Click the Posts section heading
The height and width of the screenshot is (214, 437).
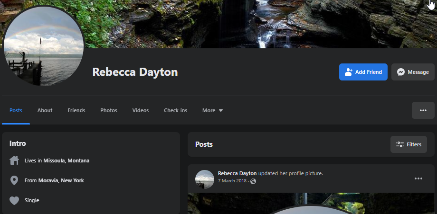point(204,144)
